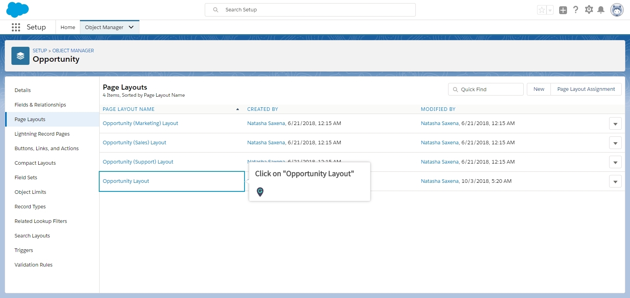
Task: Open Opportunity (Marketing) Layout
Action: coord(140,123)
